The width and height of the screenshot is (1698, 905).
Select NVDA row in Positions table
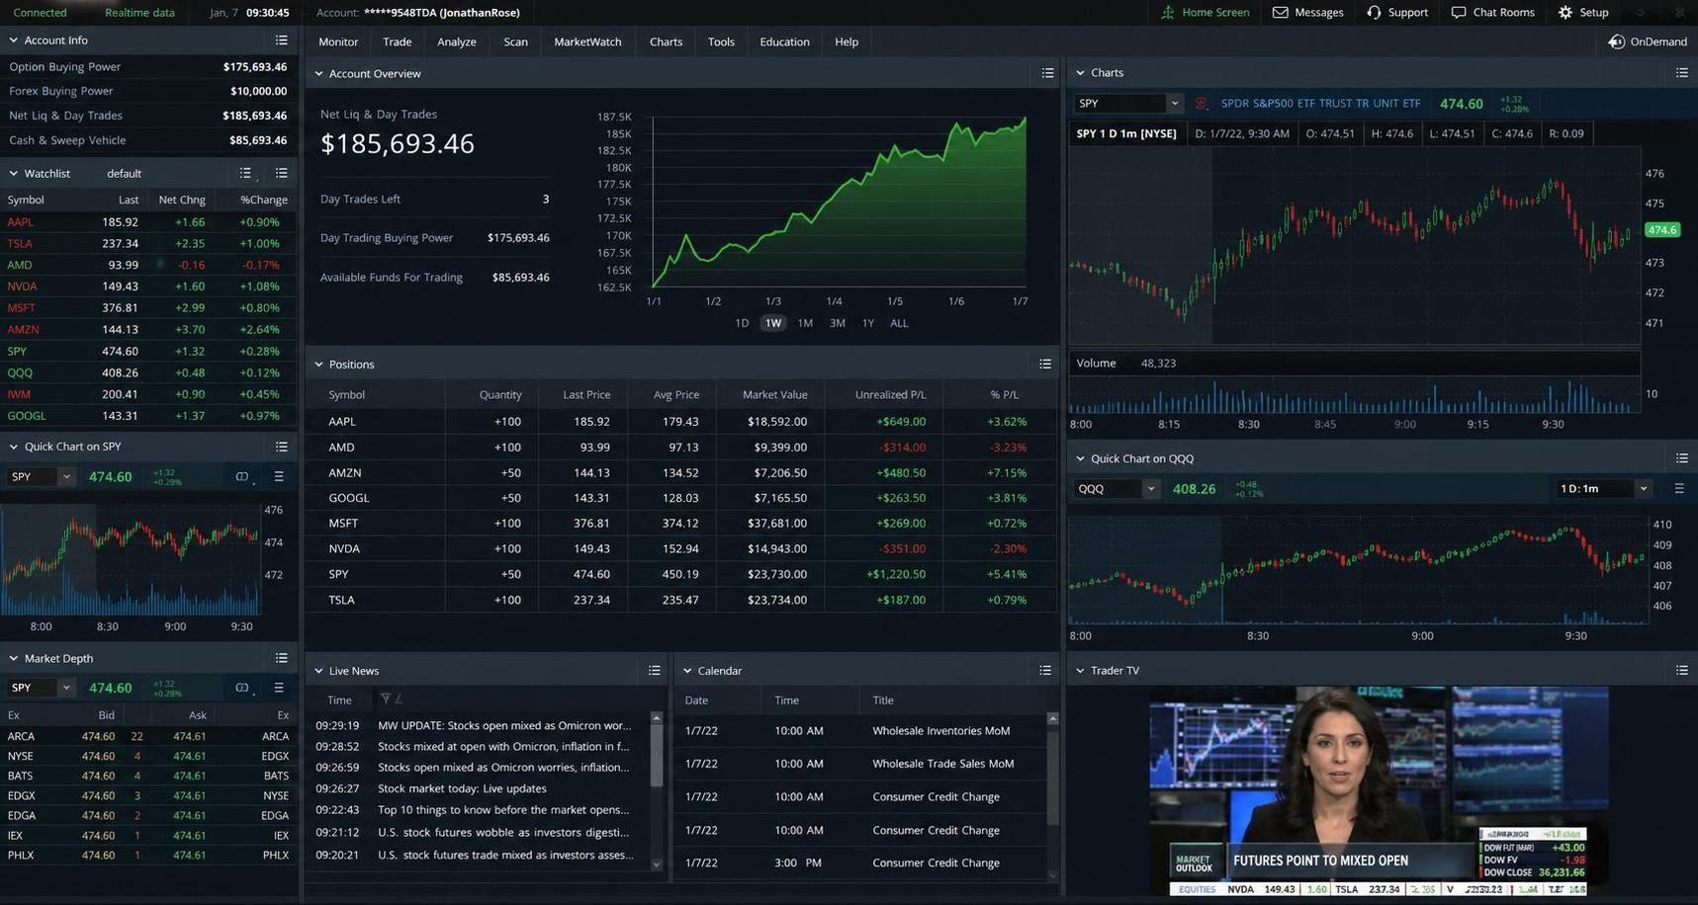[680, 548]
